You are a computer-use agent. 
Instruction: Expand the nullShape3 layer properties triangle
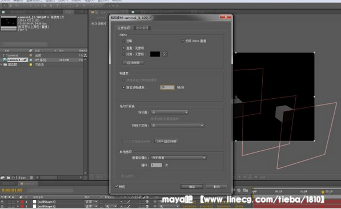point(18,202)
